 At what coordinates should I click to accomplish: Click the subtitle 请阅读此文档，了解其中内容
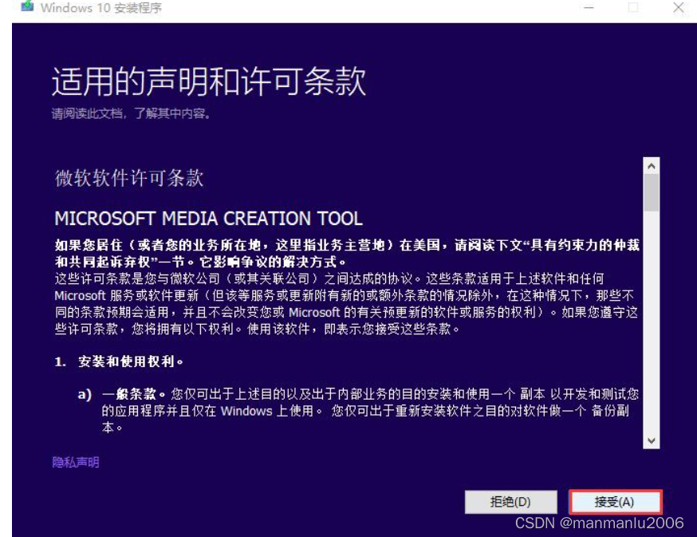point(131,114)
